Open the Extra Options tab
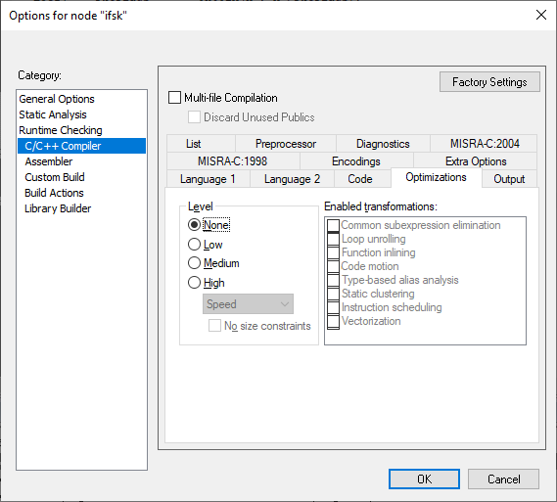This screenshot has height=502, width=557. pos(476,161)
